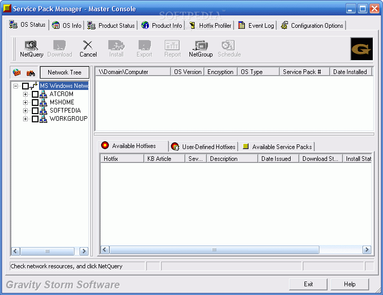Image resolution: width=383 pixels, height=295 pixels.
Task: Check the MS Windows Network checkbox
Action: click(x=25, y=86)
